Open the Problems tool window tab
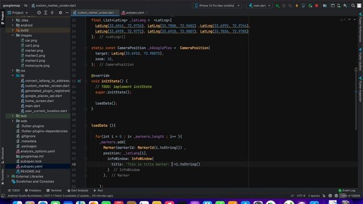Image resolution: width=363 pixels, height=204 pixels. [x=33, y=190]
